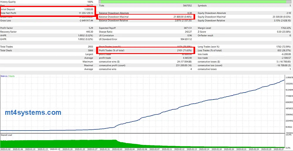This screenshot has width=293, height=151.
Task: Click the Equity Drawdown Maximal label
Action: coord(211,17)
